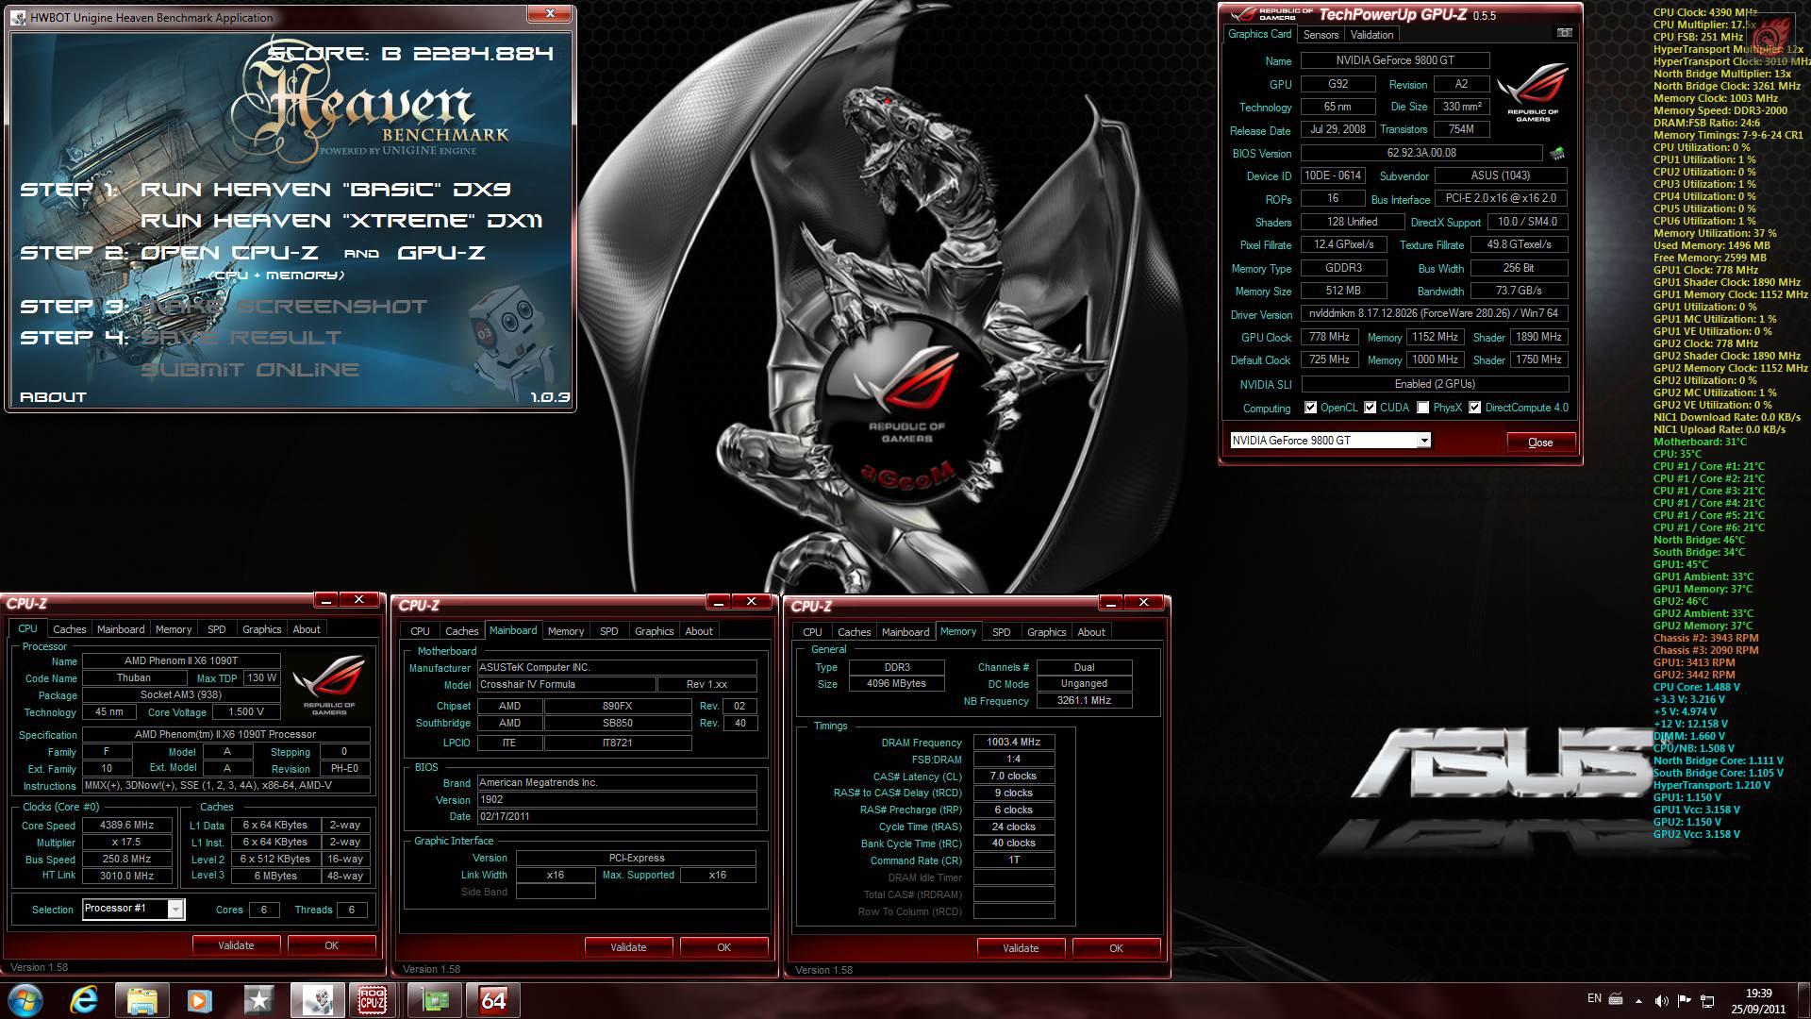The height and width of the screenshot is (1019, 1811).
Task: Open SPD tab in the CPU-Z mainboard window
Action: 608,631
